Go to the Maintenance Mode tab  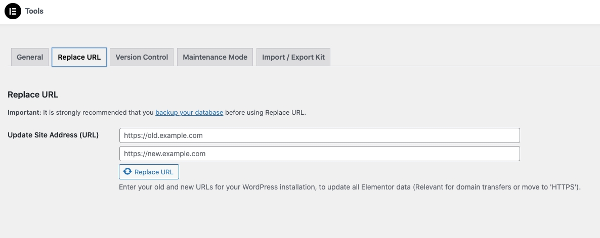point(215,57)
